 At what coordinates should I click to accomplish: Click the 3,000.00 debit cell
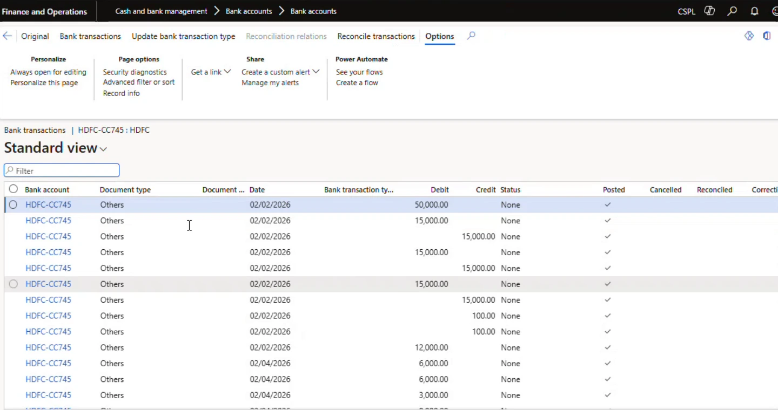(x=433, y=395)
